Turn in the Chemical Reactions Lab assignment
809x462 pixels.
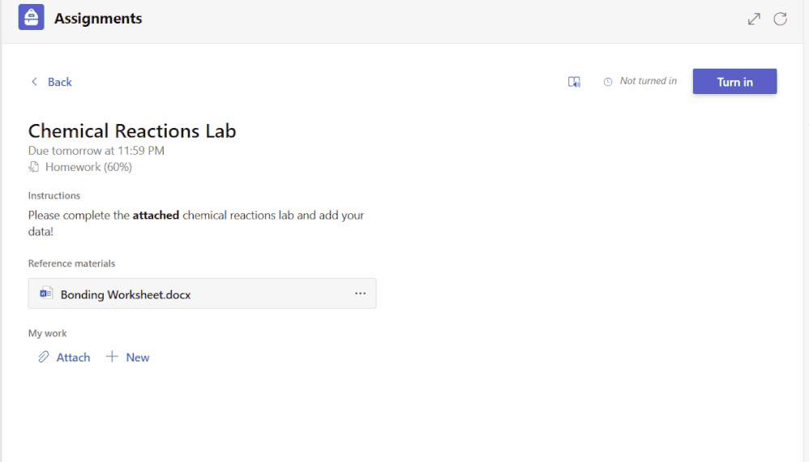point(734,82)
